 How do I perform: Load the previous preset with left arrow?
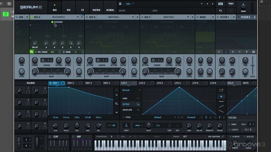[207, 4]
